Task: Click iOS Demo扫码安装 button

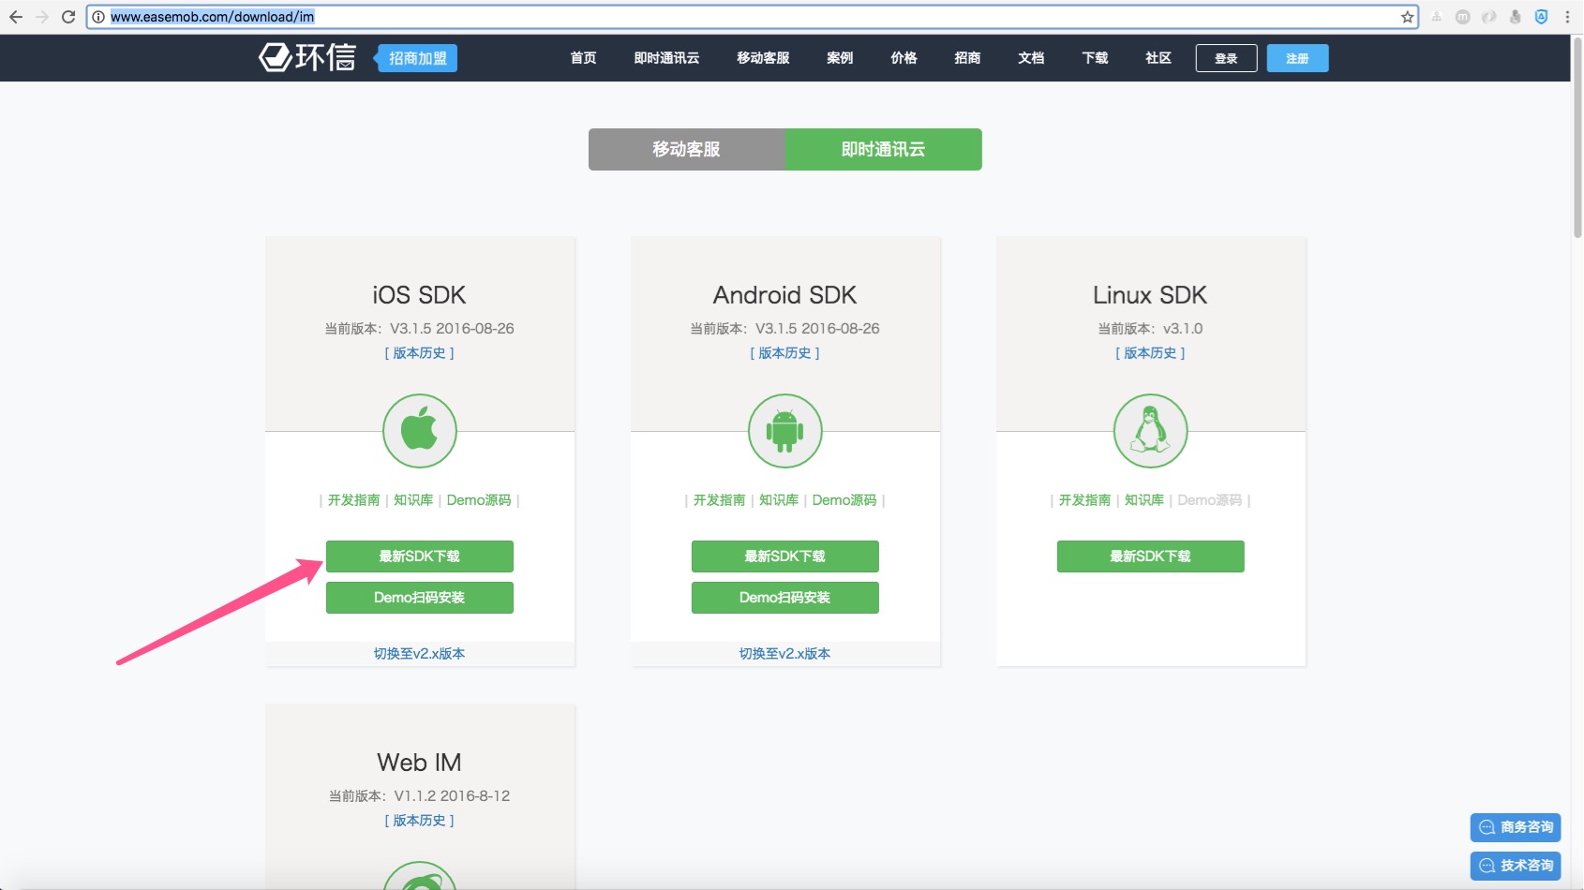Action: pos(420,598)
